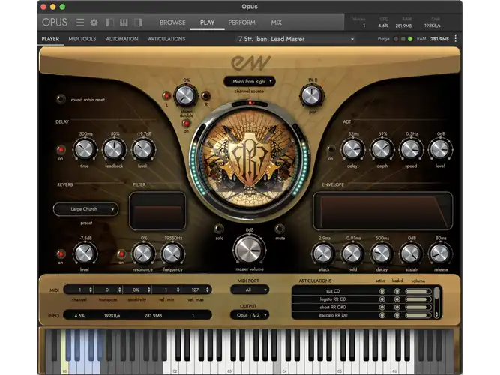
Task: Switch to the Perform tab
Action: click(241, 22)
